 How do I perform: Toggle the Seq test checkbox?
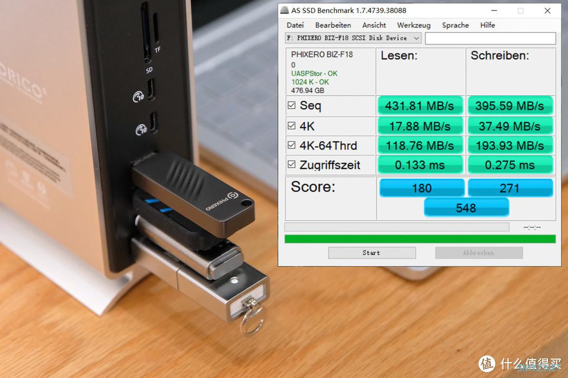(x=291, y=105)
